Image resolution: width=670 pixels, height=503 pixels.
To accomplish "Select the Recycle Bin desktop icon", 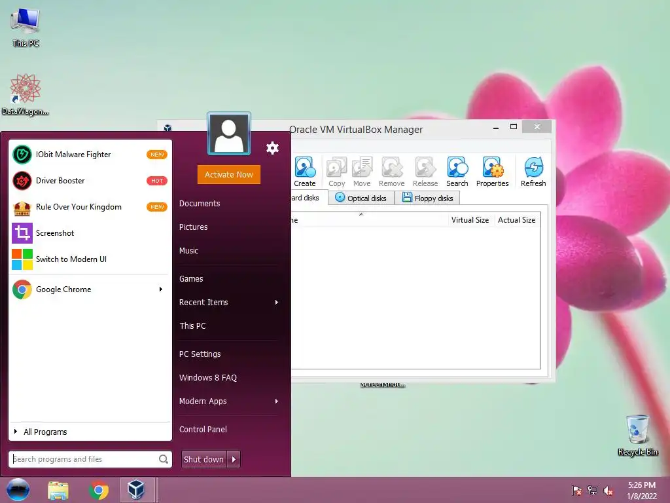I will [637, 435].
